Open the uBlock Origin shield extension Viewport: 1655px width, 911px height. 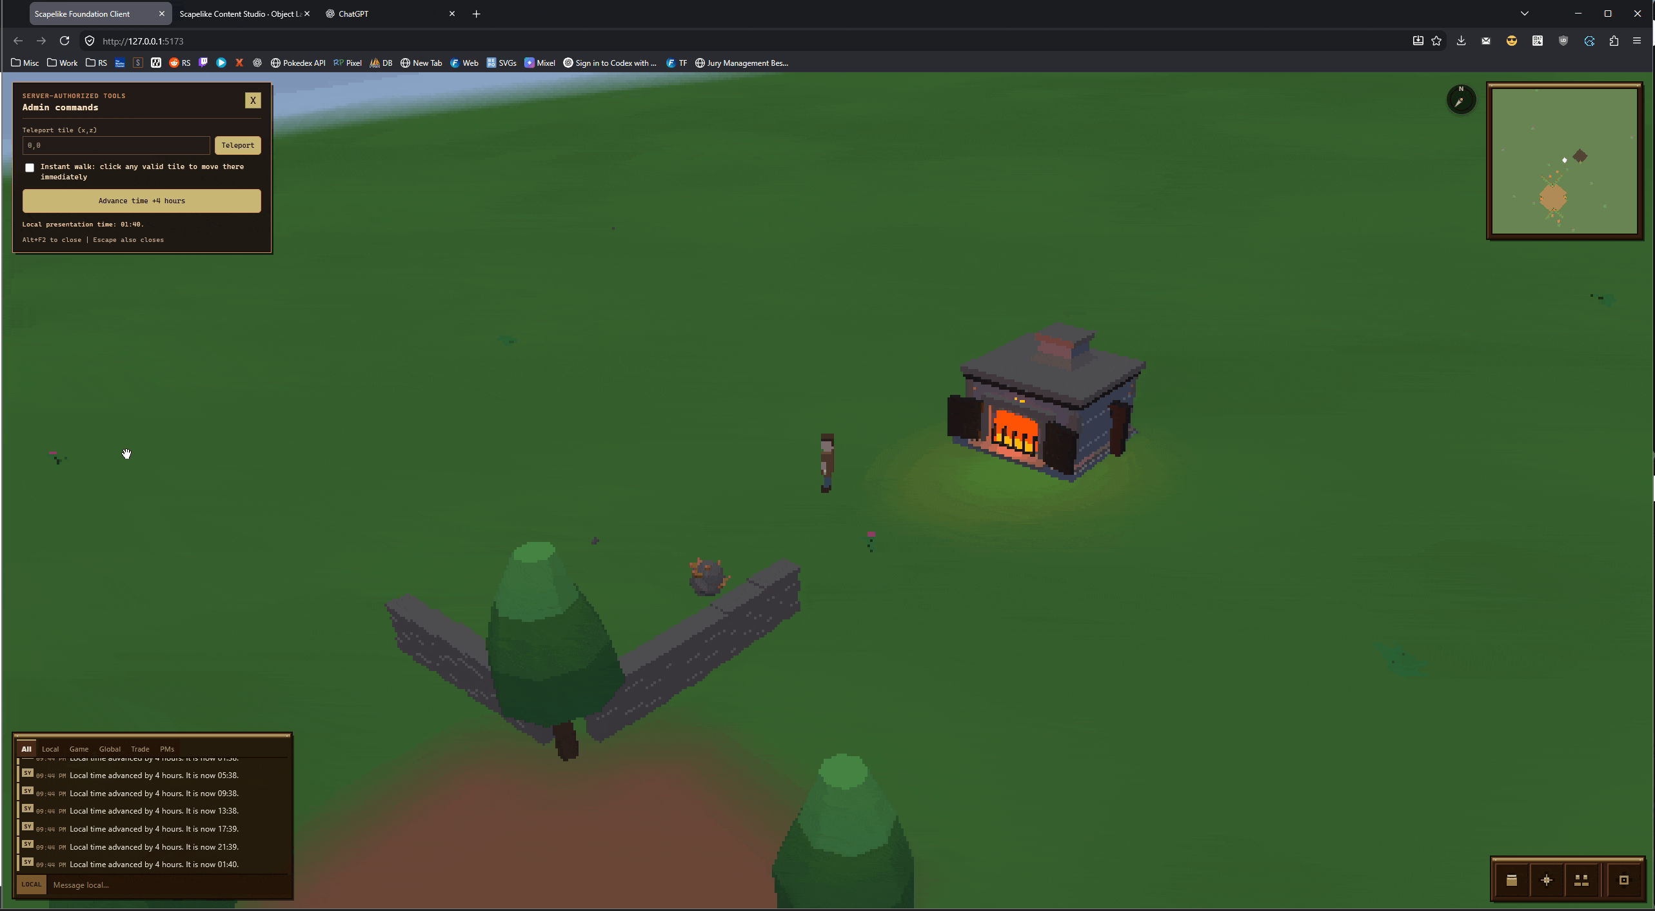(1563, 41)
